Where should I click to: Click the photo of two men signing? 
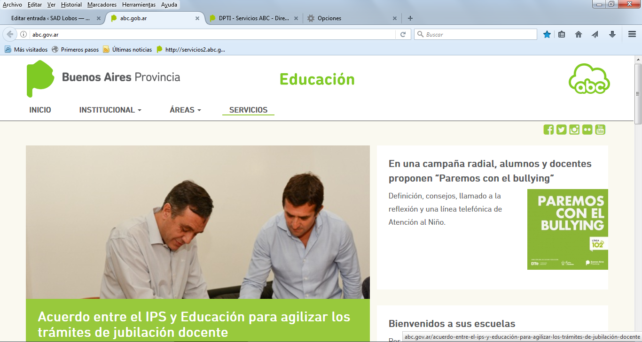point(197,222)
